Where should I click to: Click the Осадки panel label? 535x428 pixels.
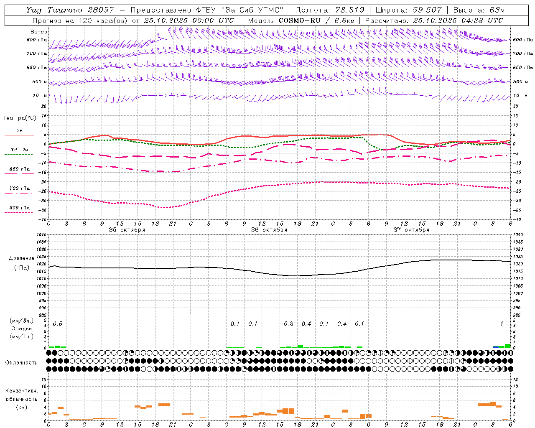(22, 329)
